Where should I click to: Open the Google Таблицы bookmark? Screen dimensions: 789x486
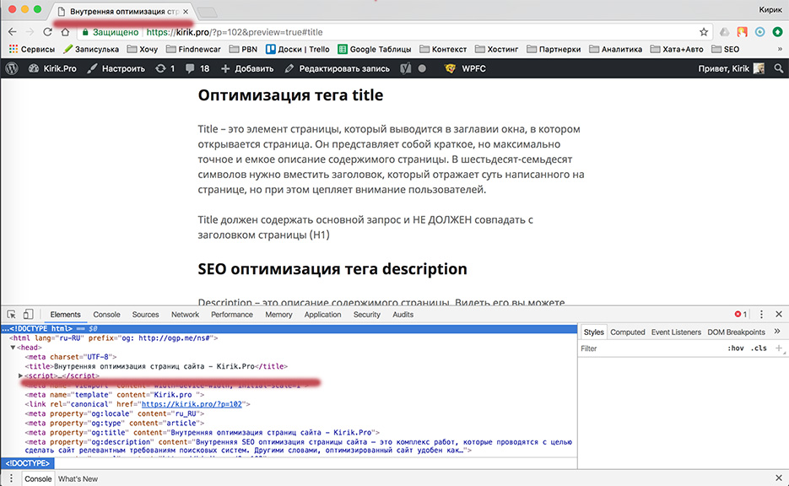375,49
